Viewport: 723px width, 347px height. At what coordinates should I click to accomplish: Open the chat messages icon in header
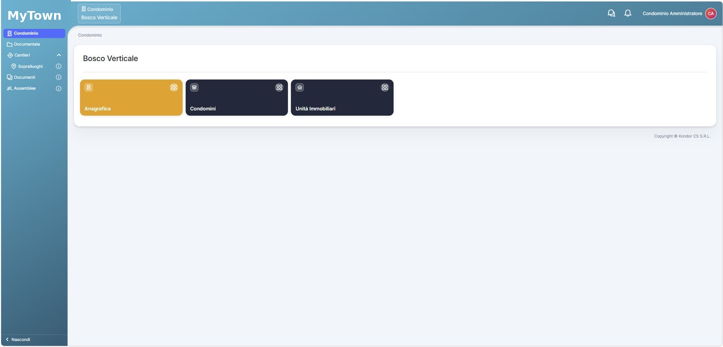pyautogui.click(x=611, y=13)
